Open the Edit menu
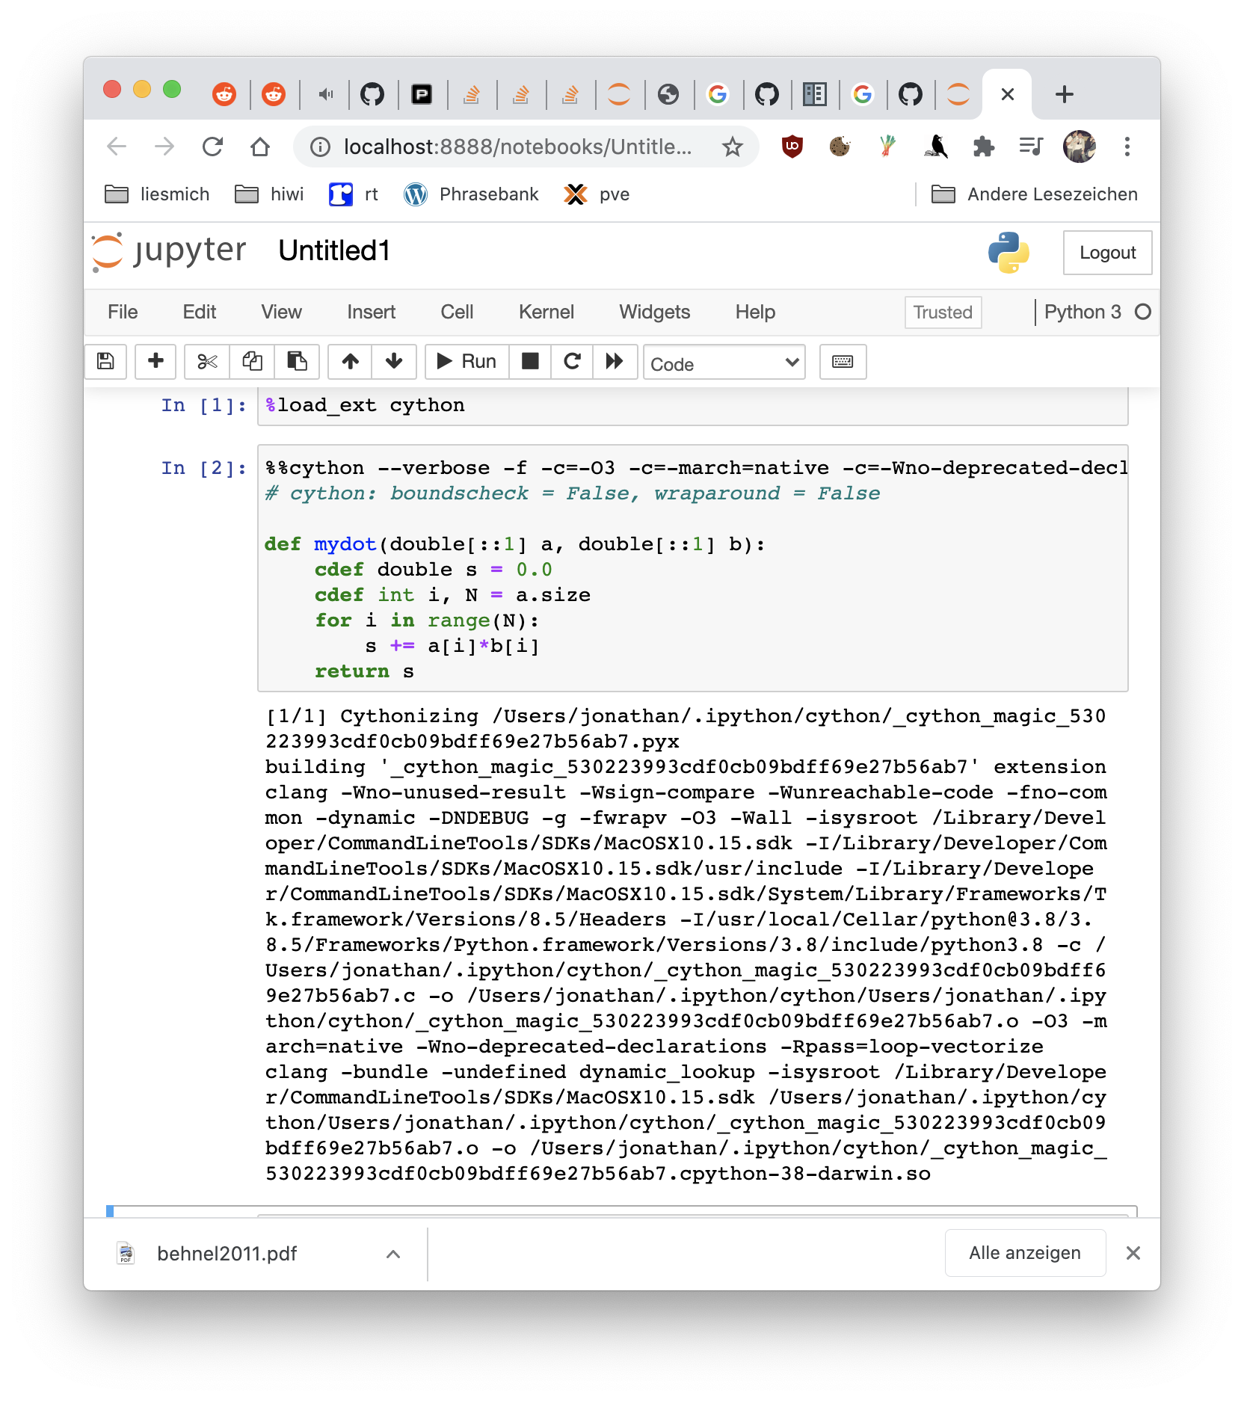 200,312
